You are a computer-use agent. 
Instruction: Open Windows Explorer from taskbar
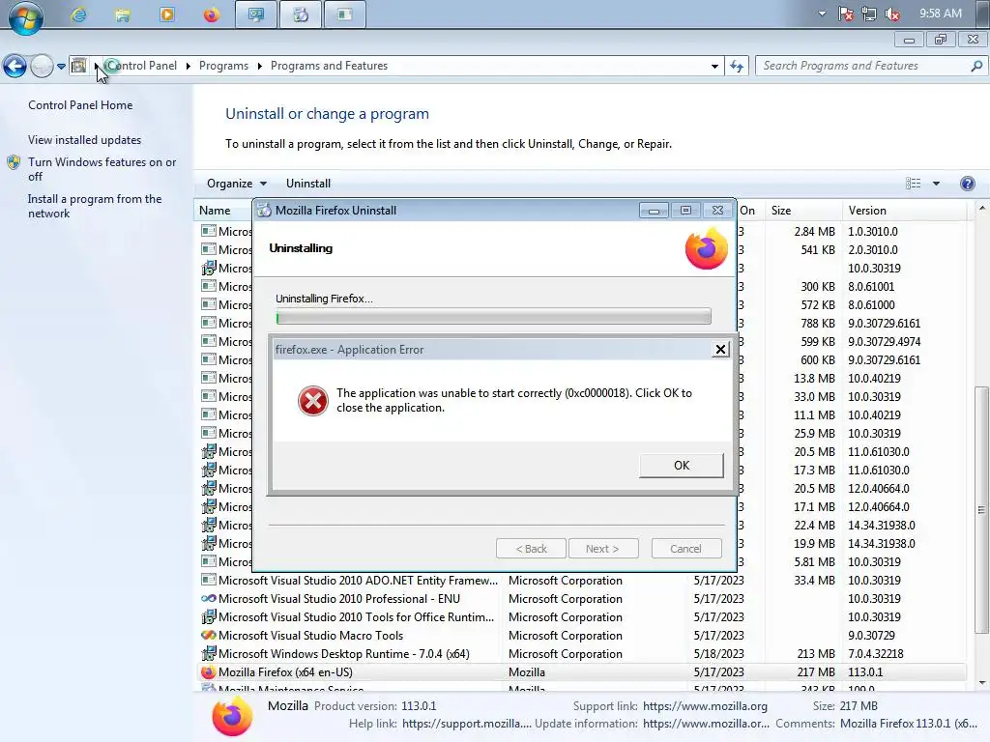click(x=123, y=14)
